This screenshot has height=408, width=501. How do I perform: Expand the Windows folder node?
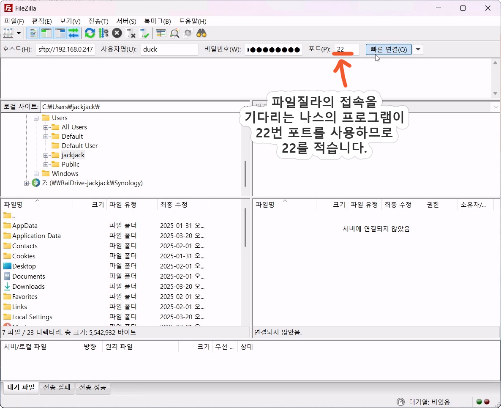[x=36, y=174]
